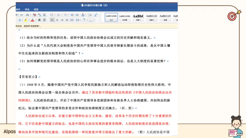Viewport: 246px width, 138px height.
Task: Open the bullet list style dropdown
Action: tap(55, 15)
